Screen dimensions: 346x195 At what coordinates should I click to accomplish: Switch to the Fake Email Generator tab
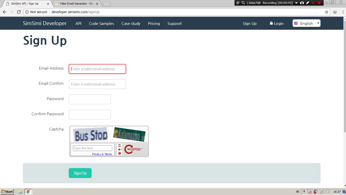[76, 4]
